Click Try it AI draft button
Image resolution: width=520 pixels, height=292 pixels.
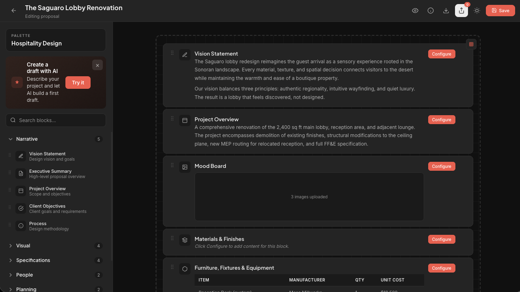coord(78,82)
